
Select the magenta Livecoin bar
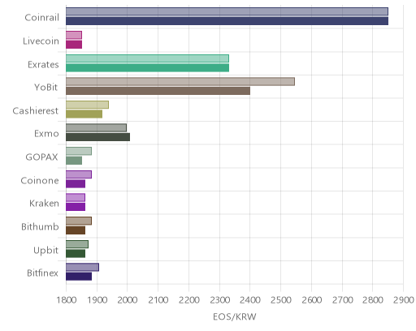pyautogui.click(x=74, y=45)
